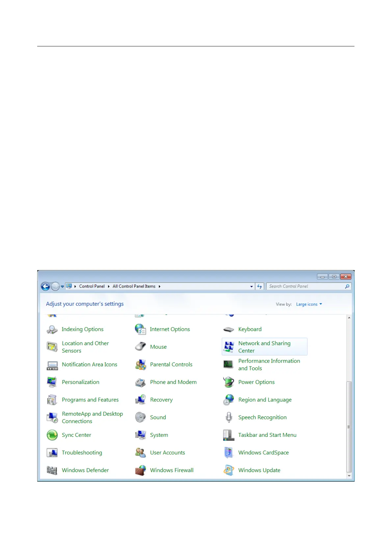The height and width of the screenshot is (554, 392).
Task: Click the Refresh button beside the address bar
Action: [260, 287]
